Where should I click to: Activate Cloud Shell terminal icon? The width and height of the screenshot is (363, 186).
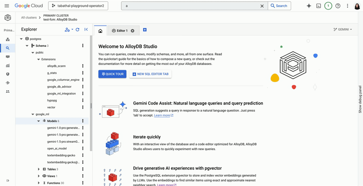[319, 6]
